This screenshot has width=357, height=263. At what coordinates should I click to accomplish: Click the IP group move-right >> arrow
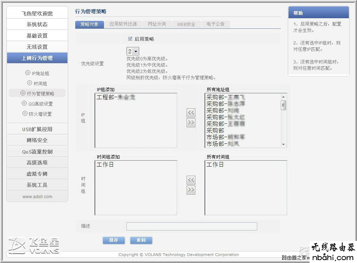click(191, 123)
